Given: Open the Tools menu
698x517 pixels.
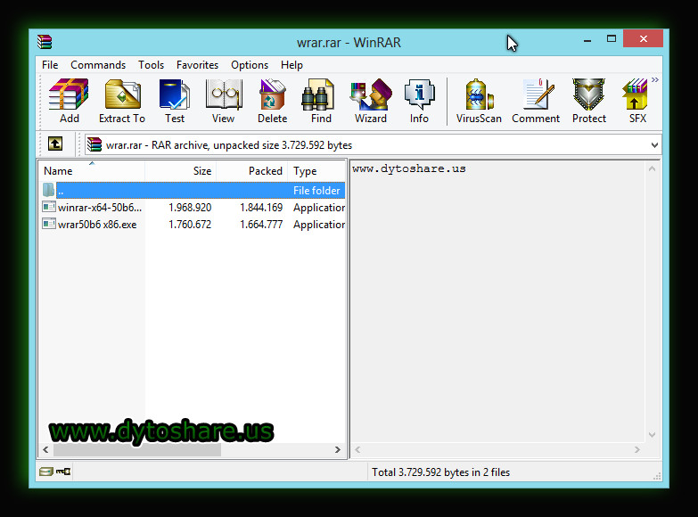Looking at the screenshot, I should click(x=151, y=65).
